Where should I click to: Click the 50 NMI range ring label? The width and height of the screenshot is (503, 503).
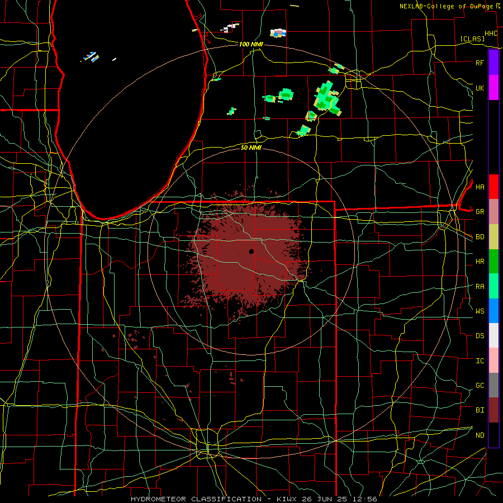coord(251,148)
